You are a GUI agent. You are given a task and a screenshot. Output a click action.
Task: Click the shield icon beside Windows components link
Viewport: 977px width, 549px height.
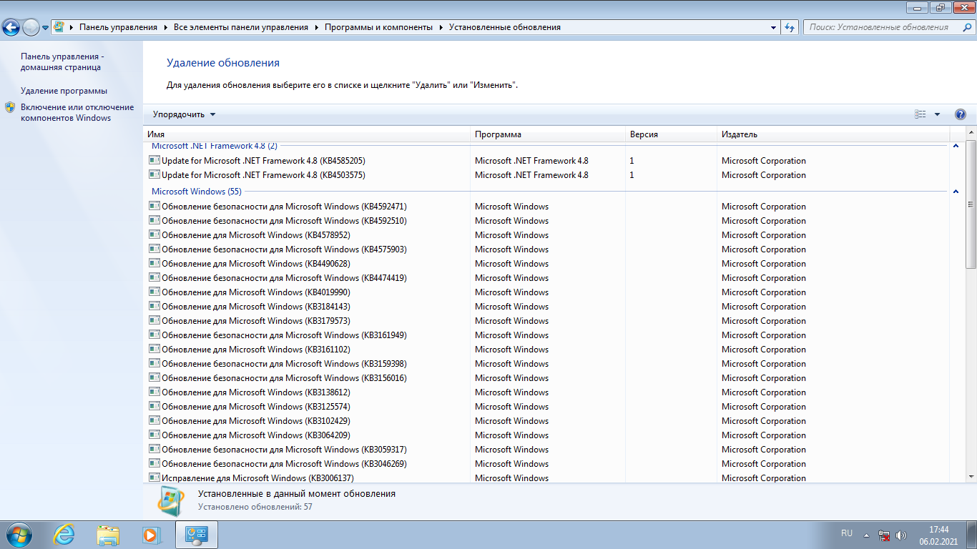click(x=10, y=107)
